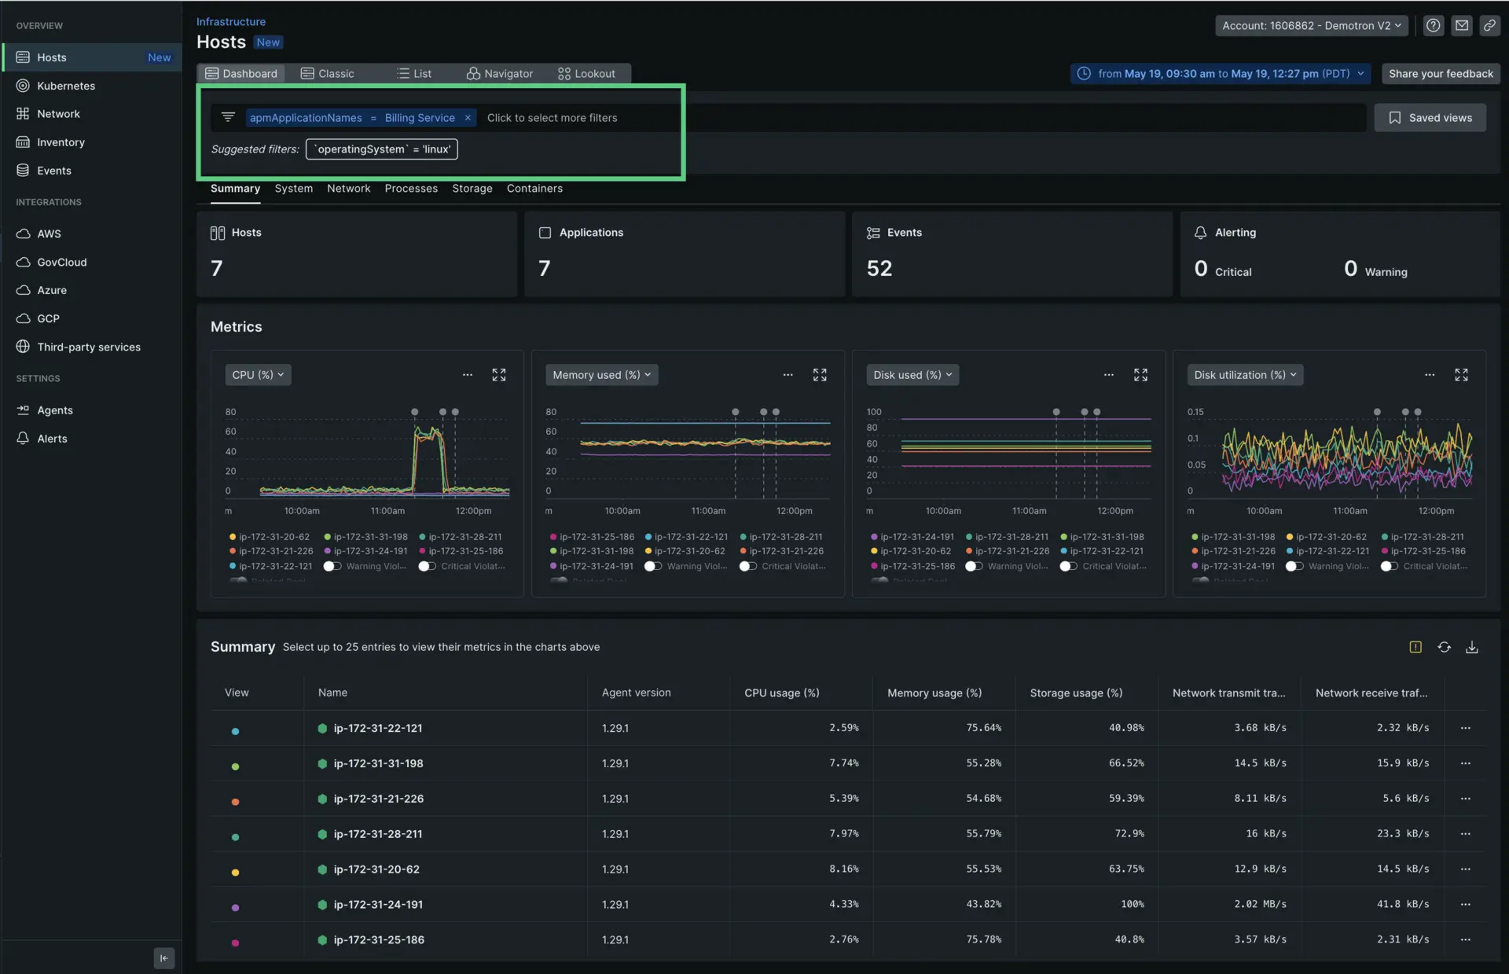Viewport: 1509px width, 974px height.
Task: Enable Warning Violations on the Disk utilization chart
Action: [1294, 566]
